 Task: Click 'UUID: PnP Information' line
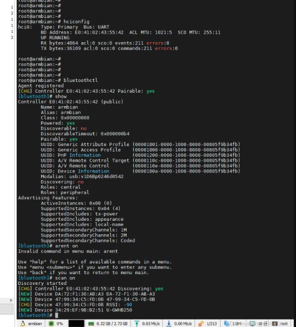pos(140,155)
